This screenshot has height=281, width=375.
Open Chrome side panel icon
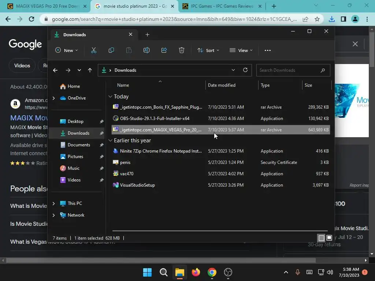click(344, 19)
